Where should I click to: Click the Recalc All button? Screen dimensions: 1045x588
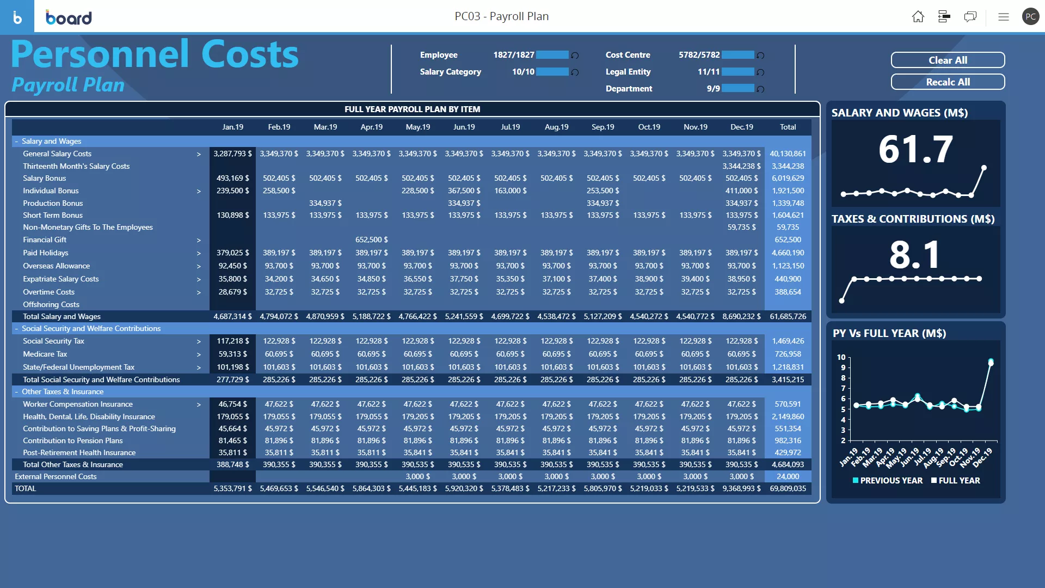948,82
